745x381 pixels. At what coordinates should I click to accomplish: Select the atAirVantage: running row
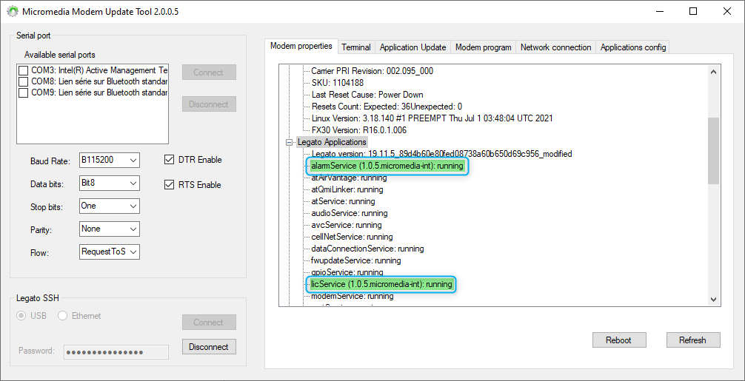click(x=349, y=178)
